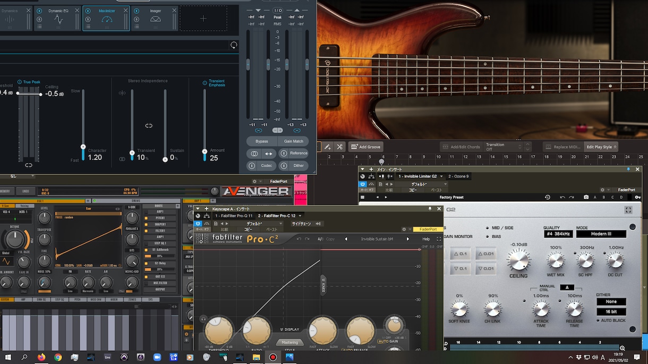Switch to the 2 - Ozone 9 insert tab
Screen dimensions: 648x364
click(458, 176)
